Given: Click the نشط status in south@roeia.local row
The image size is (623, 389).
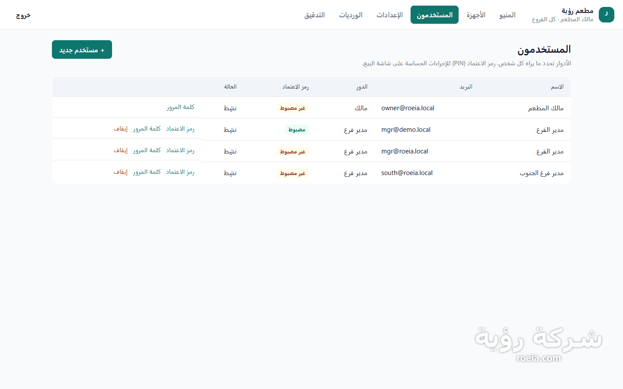Looking at the screenshot, I should (x=230, y=173).
